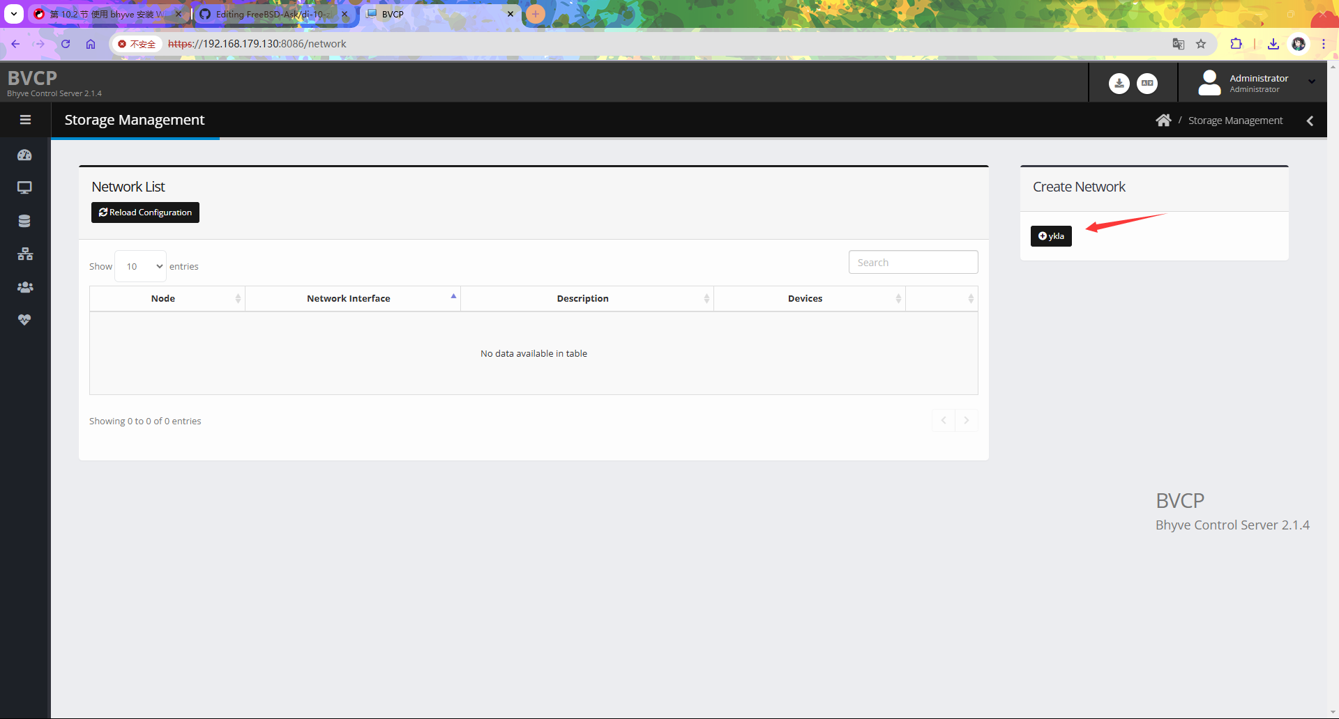This screenshot has width=1339, height=719.
Task: Open the Show entries count dropdown
Action: tap(140, 266)
